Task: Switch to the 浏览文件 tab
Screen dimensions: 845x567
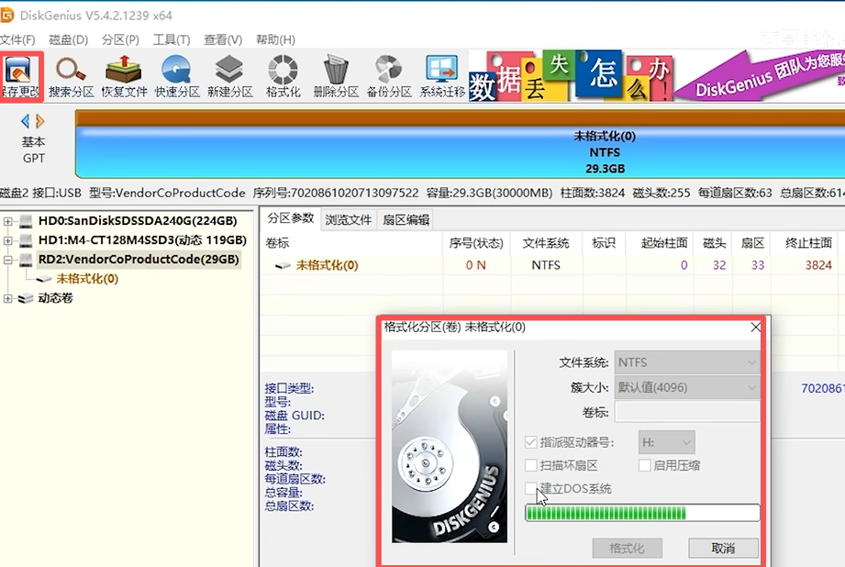Action: (348, 220)
